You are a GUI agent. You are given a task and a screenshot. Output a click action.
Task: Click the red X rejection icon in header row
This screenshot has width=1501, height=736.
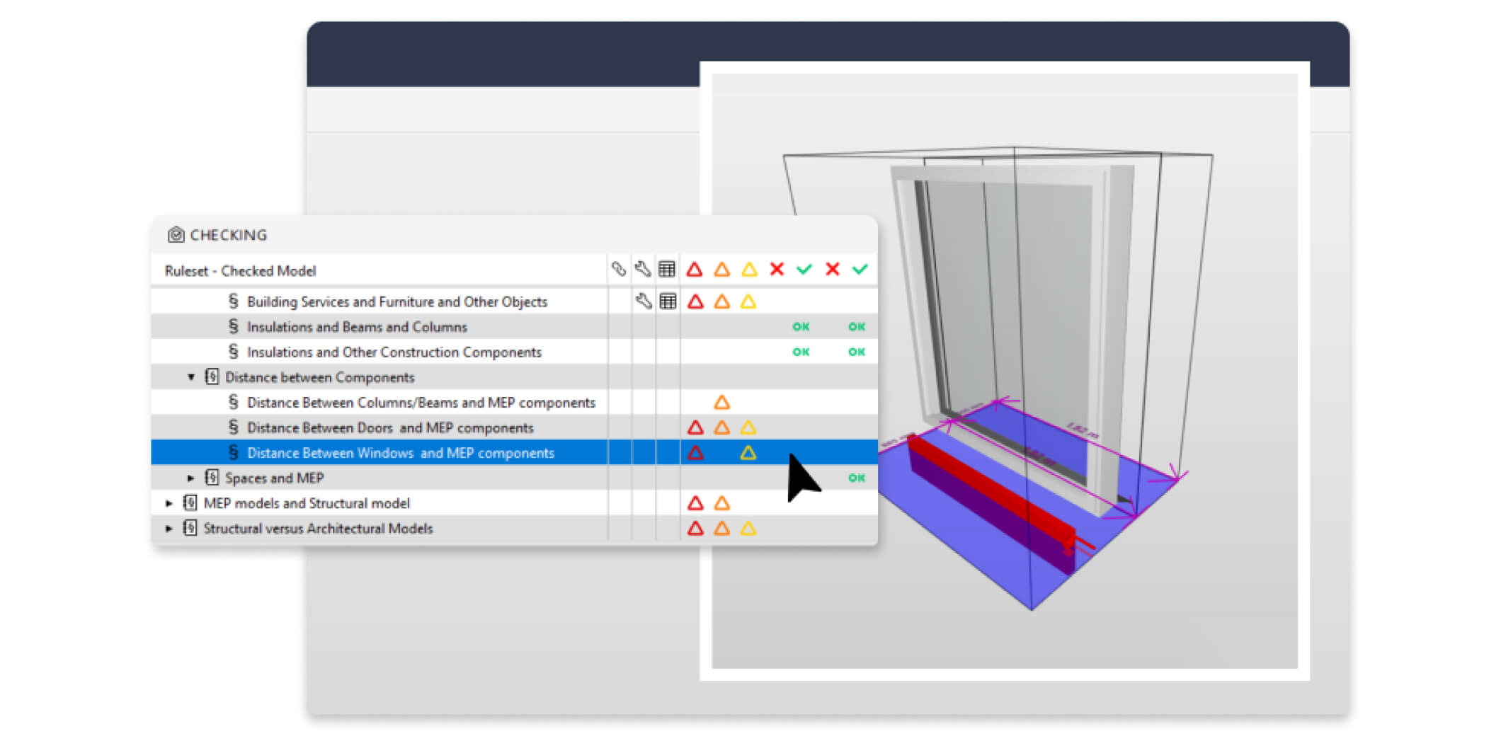point(776,269)
